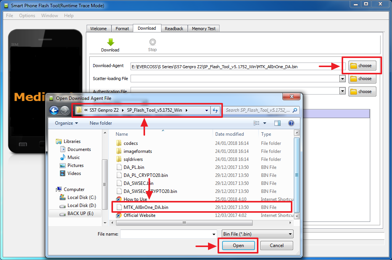This screenshot has width=392, height=260.
Task: Click the search magnifier icon in dialog
Action: tap(295, 110)
